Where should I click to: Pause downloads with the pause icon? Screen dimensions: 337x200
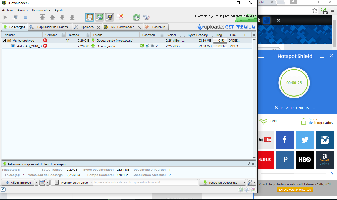(x=15, y=18)
